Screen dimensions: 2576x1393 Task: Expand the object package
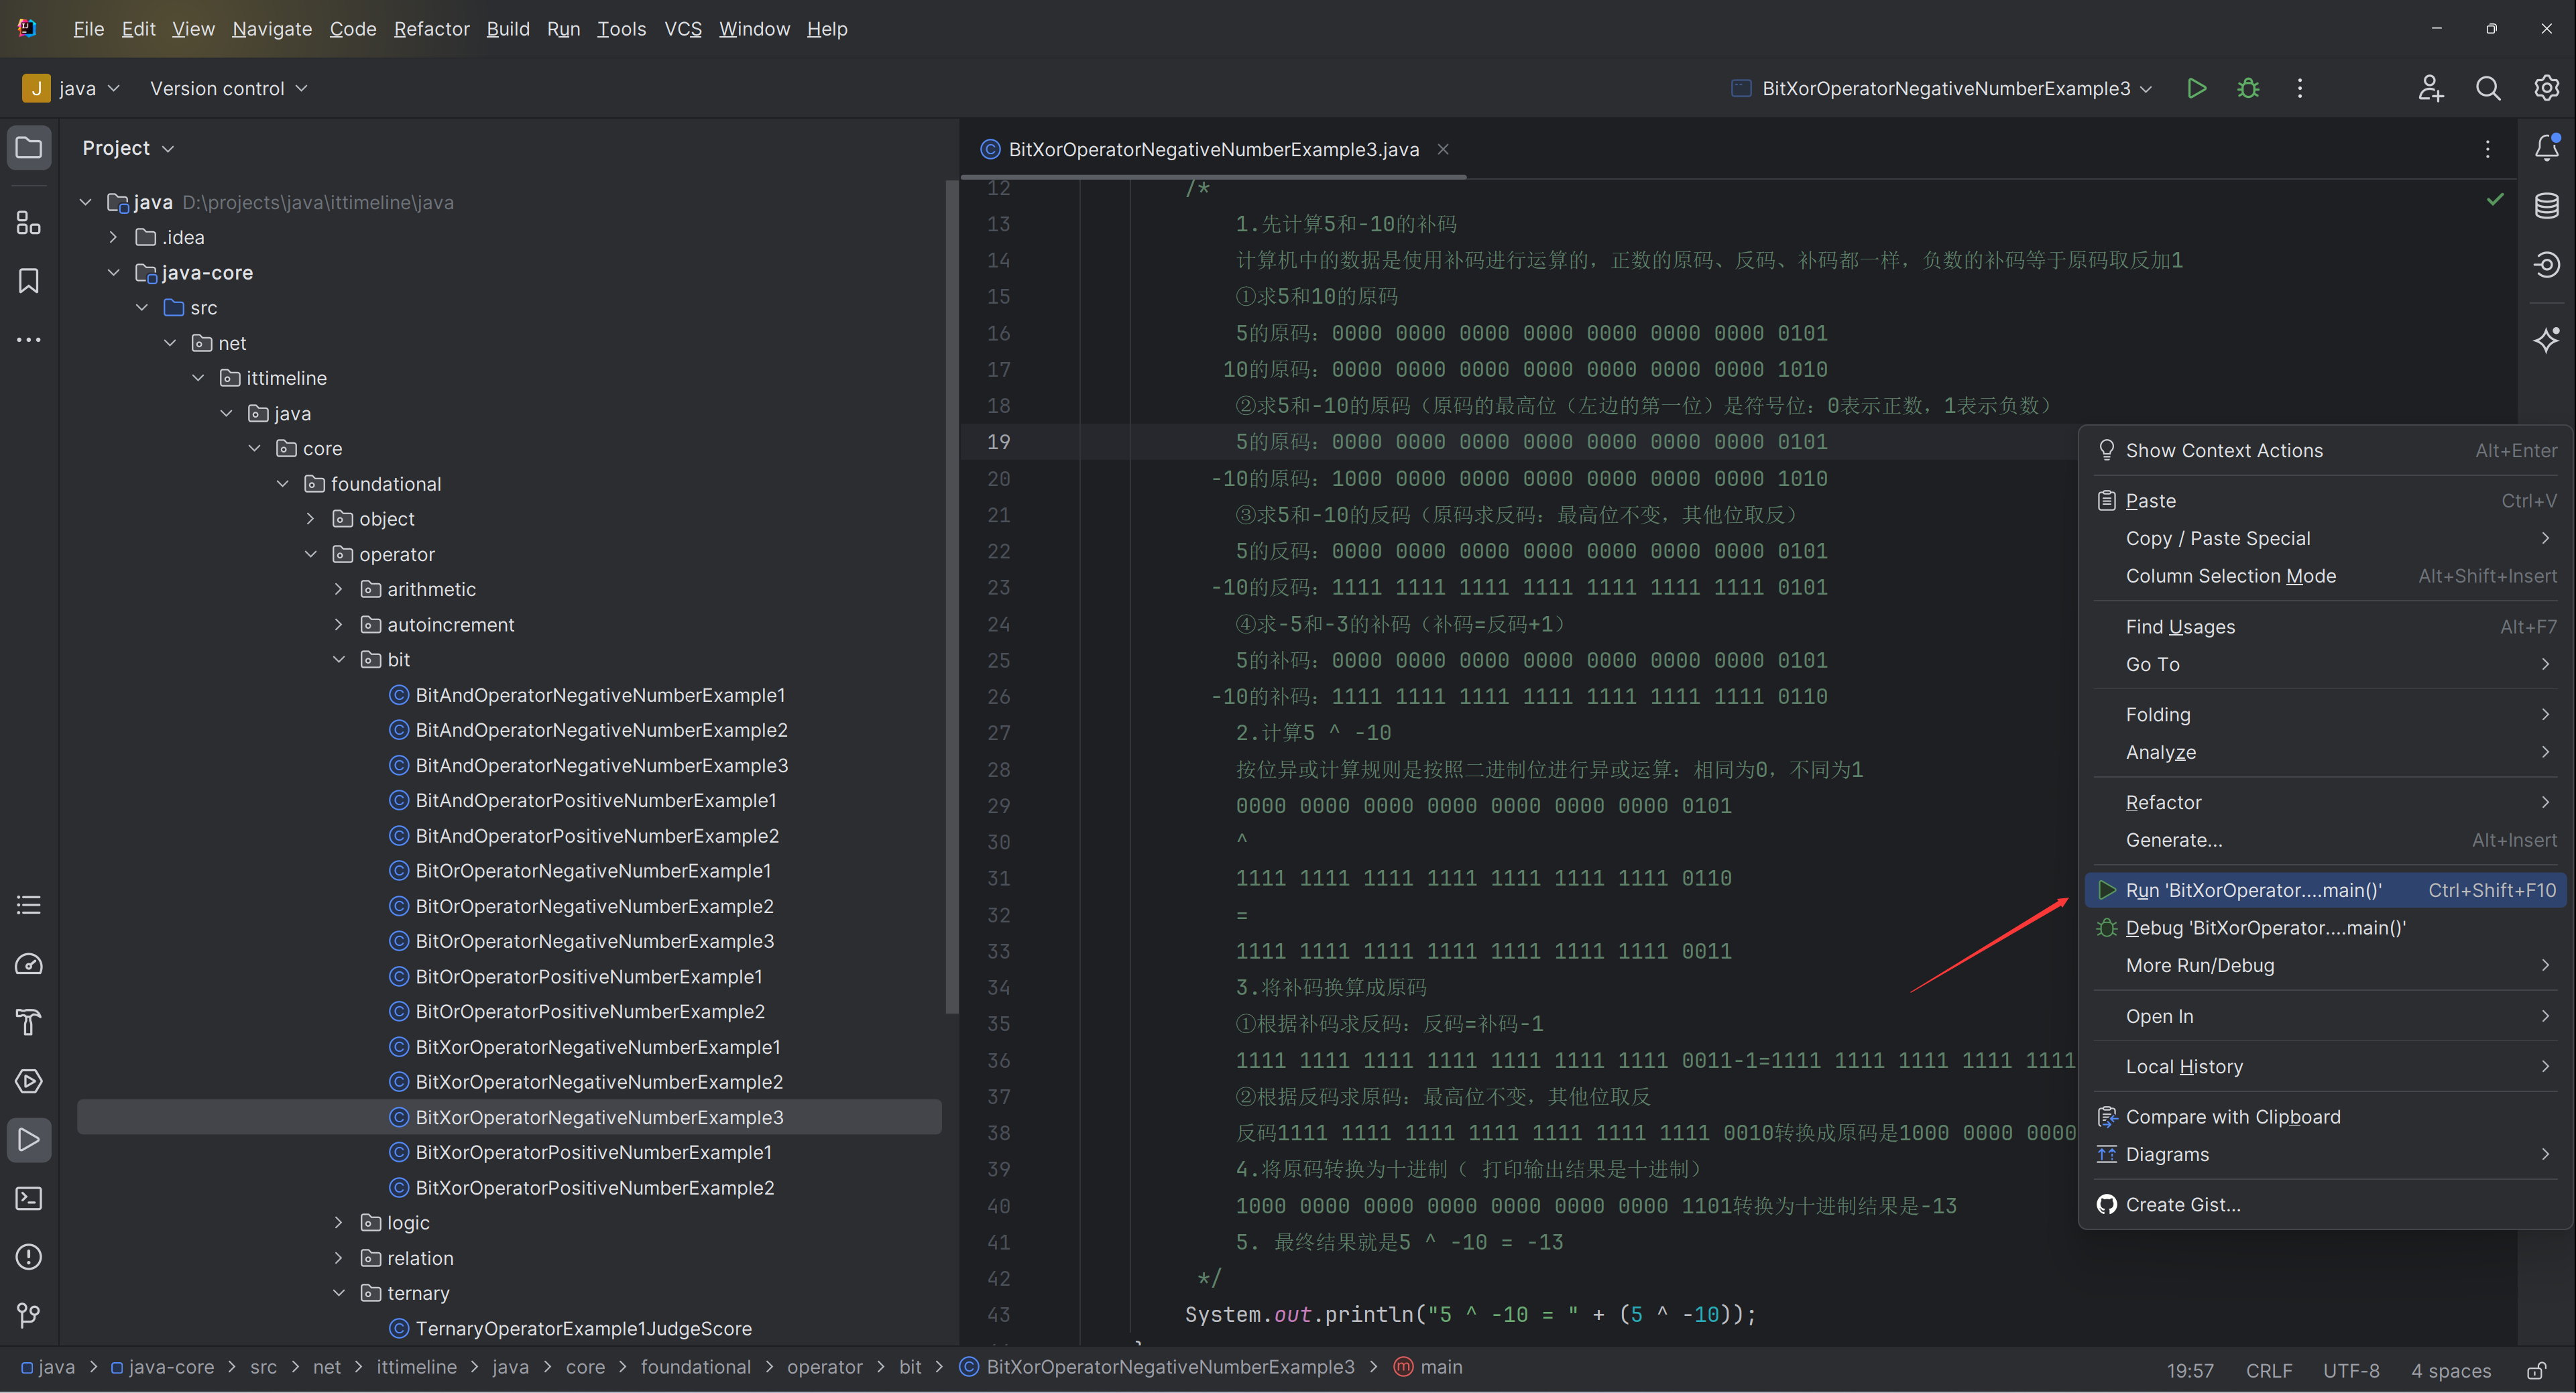[310, 518]
